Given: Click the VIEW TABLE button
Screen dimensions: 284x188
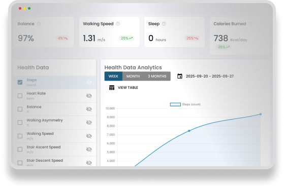Looking at the screenshot, I should (123, 88).
